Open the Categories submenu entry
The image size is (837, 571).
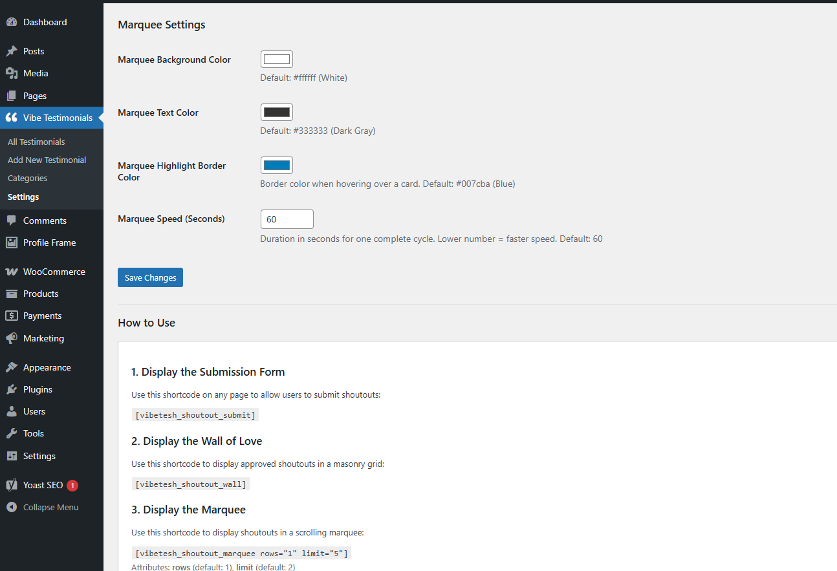click(x=27, y=178)
